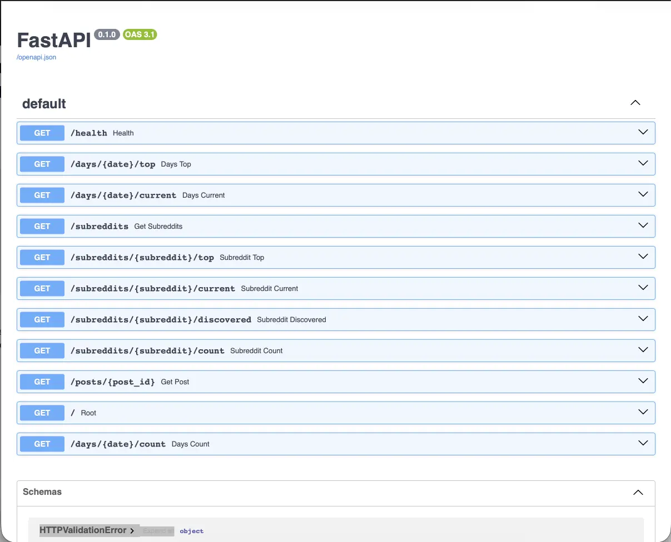The image size is (671, 542).
Task: Click the Get Post summary text
Action: 175,382
